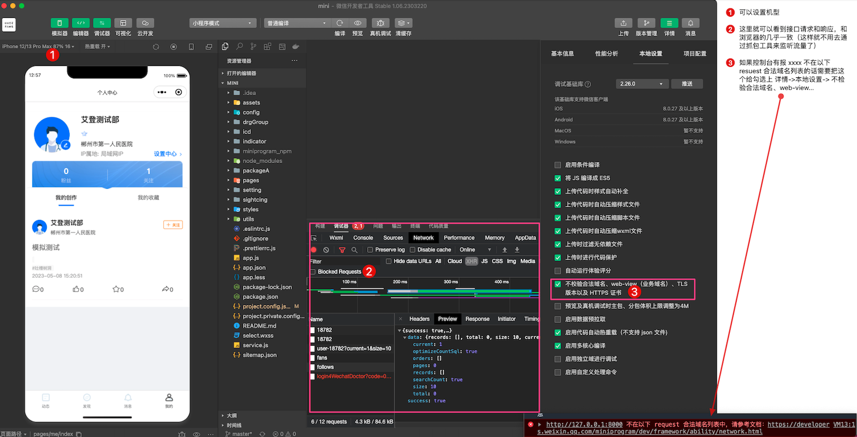This screenshot has height=437, width=857.
Task: Select the 性能分析 tab in details panel
Action: tap(606, 53)
